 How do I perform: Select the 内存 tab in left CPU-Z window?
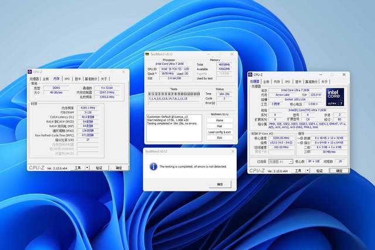pyautogui.click(x=56, y=78)
